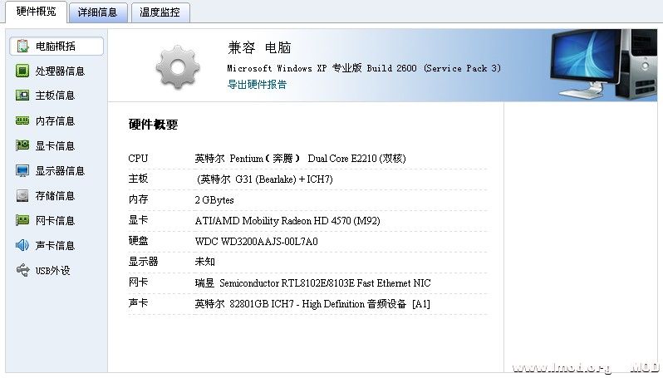
Task: Switch to the 详细信息 tab
Action: click(98, 12)
